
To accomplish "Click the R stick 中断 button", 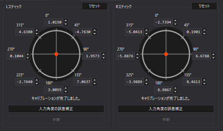I will click(166, 120).
